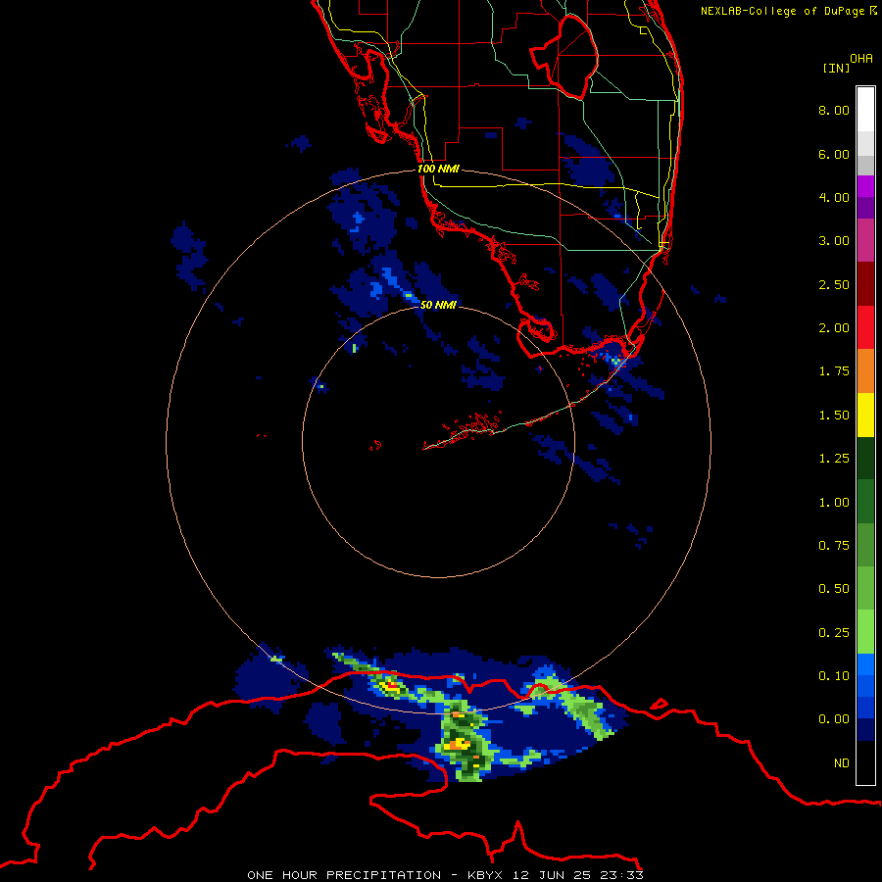Click the OHA product code label

pyautogui.click(x=861, y=59)
